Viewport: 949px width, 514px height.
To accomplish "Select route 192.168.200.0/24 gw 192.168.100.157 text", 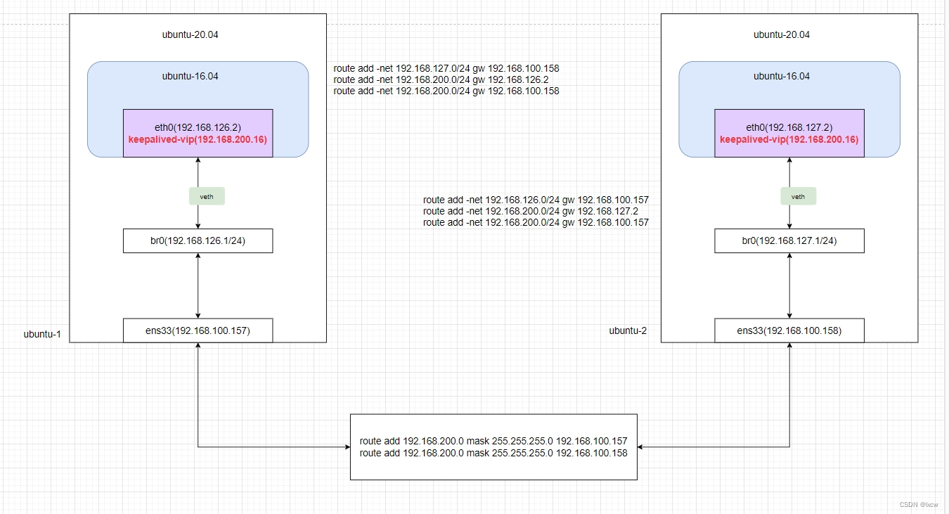I will pos(536,222).
